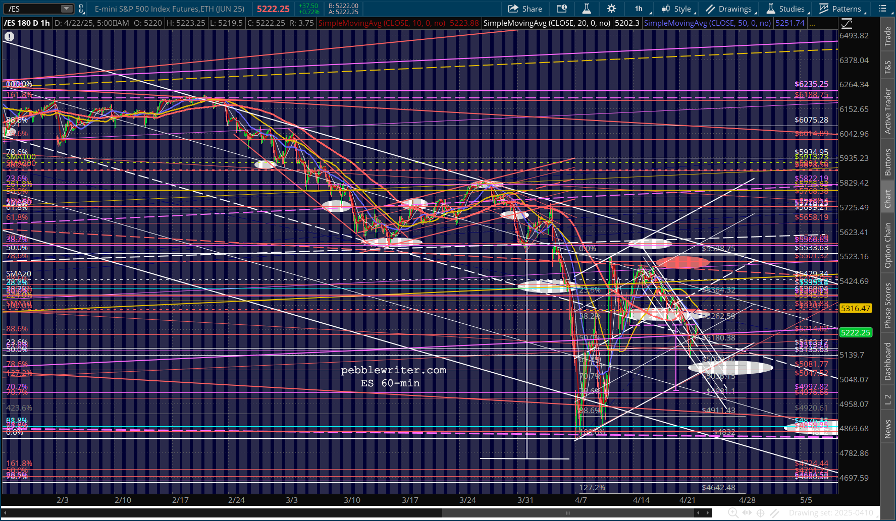The height and width of the screenshot is (521, 896).
Task: Open the product info news icon
Action: coord(561,9)
